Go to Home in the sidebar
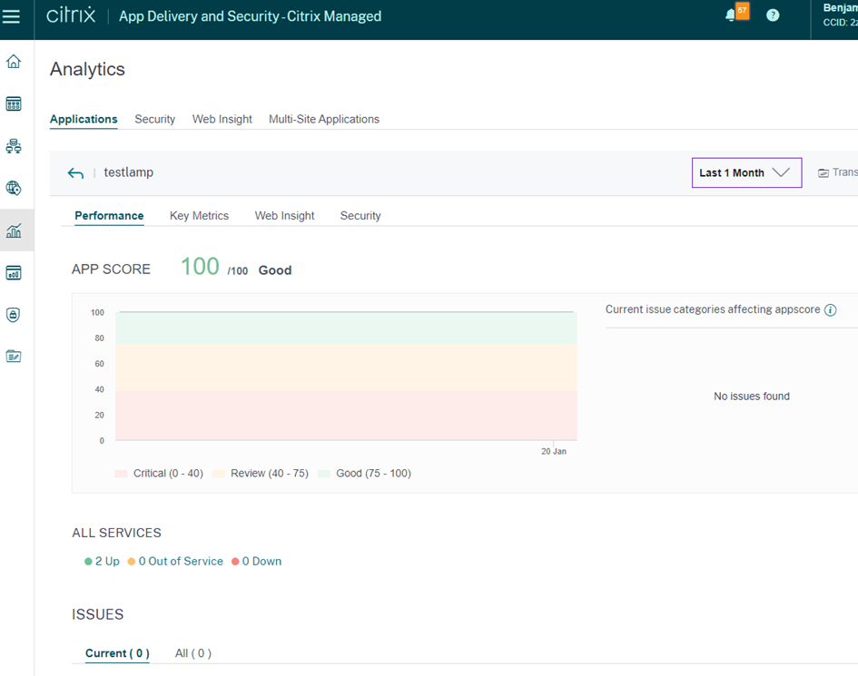 coord(14,62)
